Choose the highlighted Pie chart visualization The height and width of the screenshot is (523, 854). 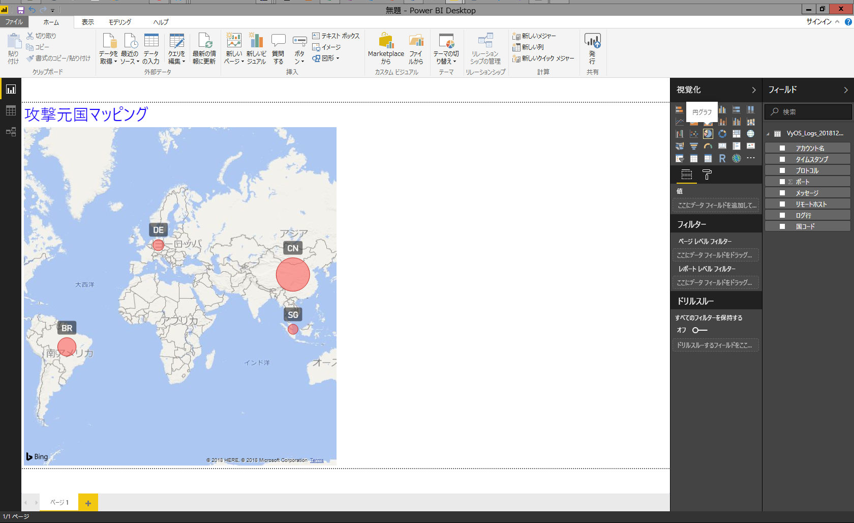tap(708, 134)
